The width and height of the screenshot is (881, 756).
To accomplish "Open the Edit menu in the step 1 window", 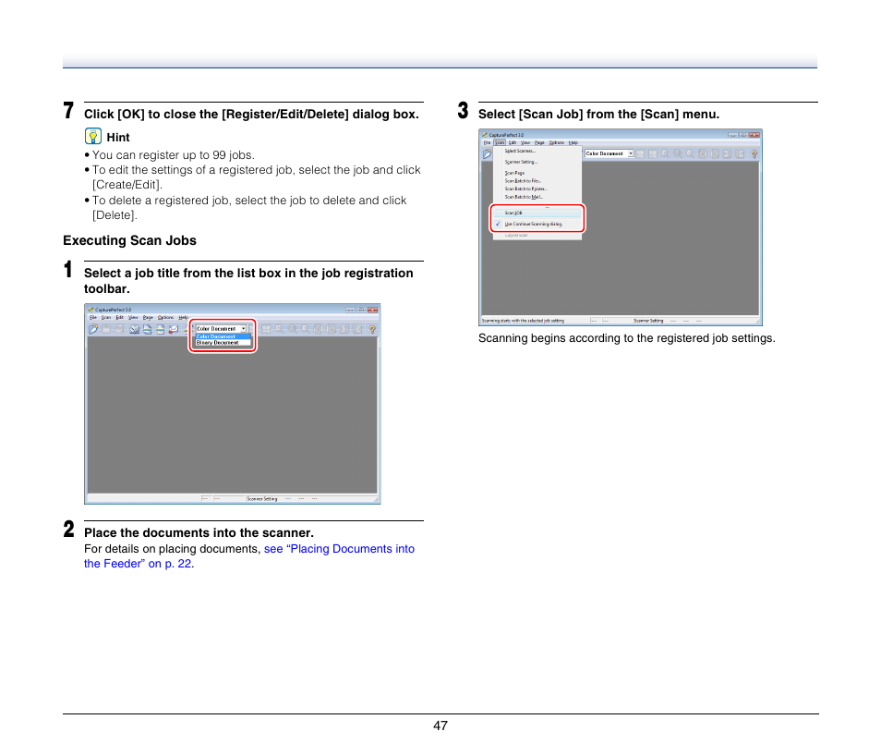I will click(x=120, y=317).
